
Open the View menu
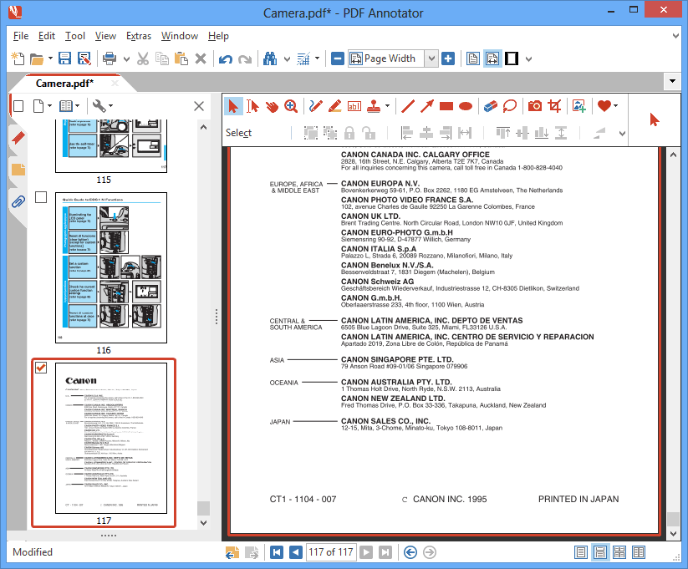pyautogui.click(x=105, y=36)
